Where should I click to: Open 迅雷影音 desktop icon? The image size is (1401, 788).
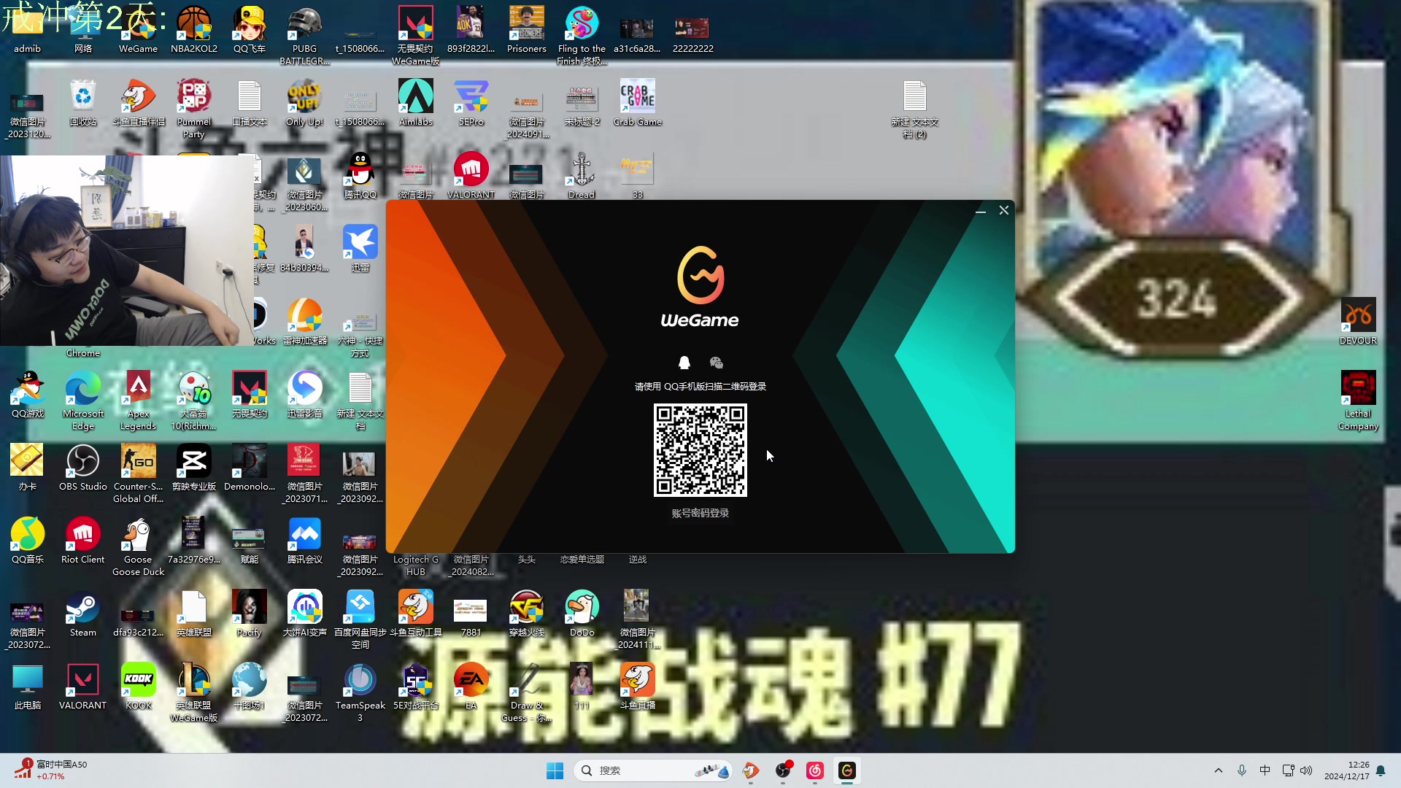[305, 395]
